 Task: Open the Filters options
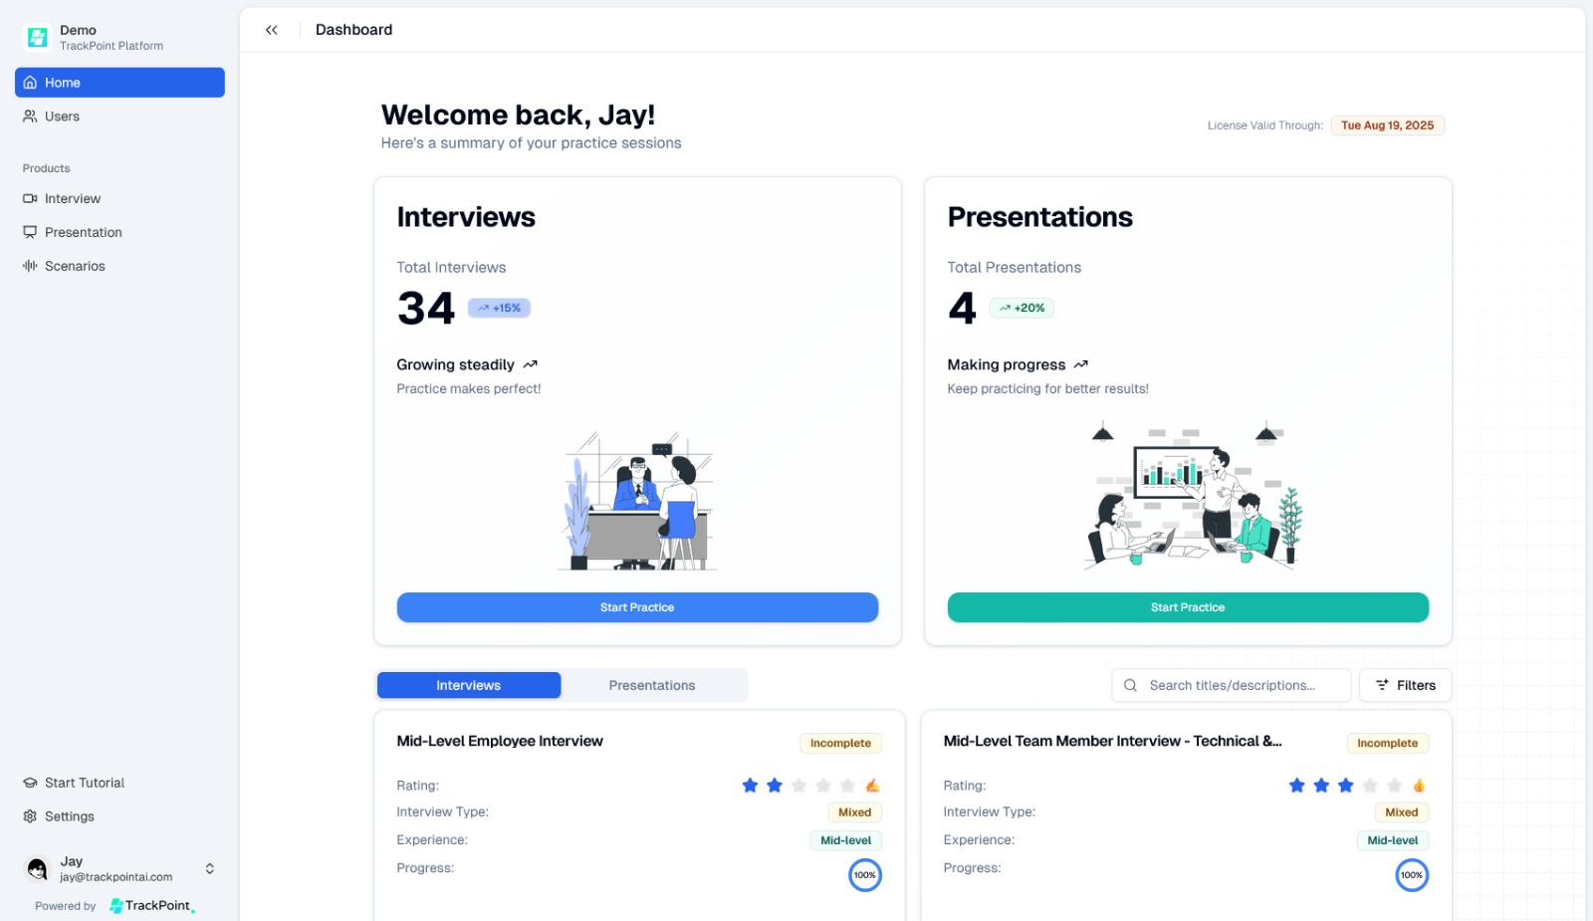tap(1405, 685)
